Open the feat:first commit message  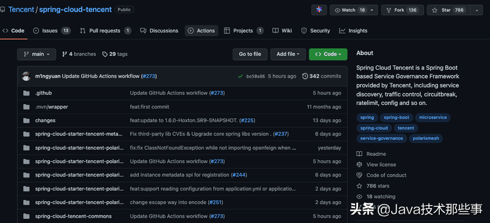coord(150,107)
